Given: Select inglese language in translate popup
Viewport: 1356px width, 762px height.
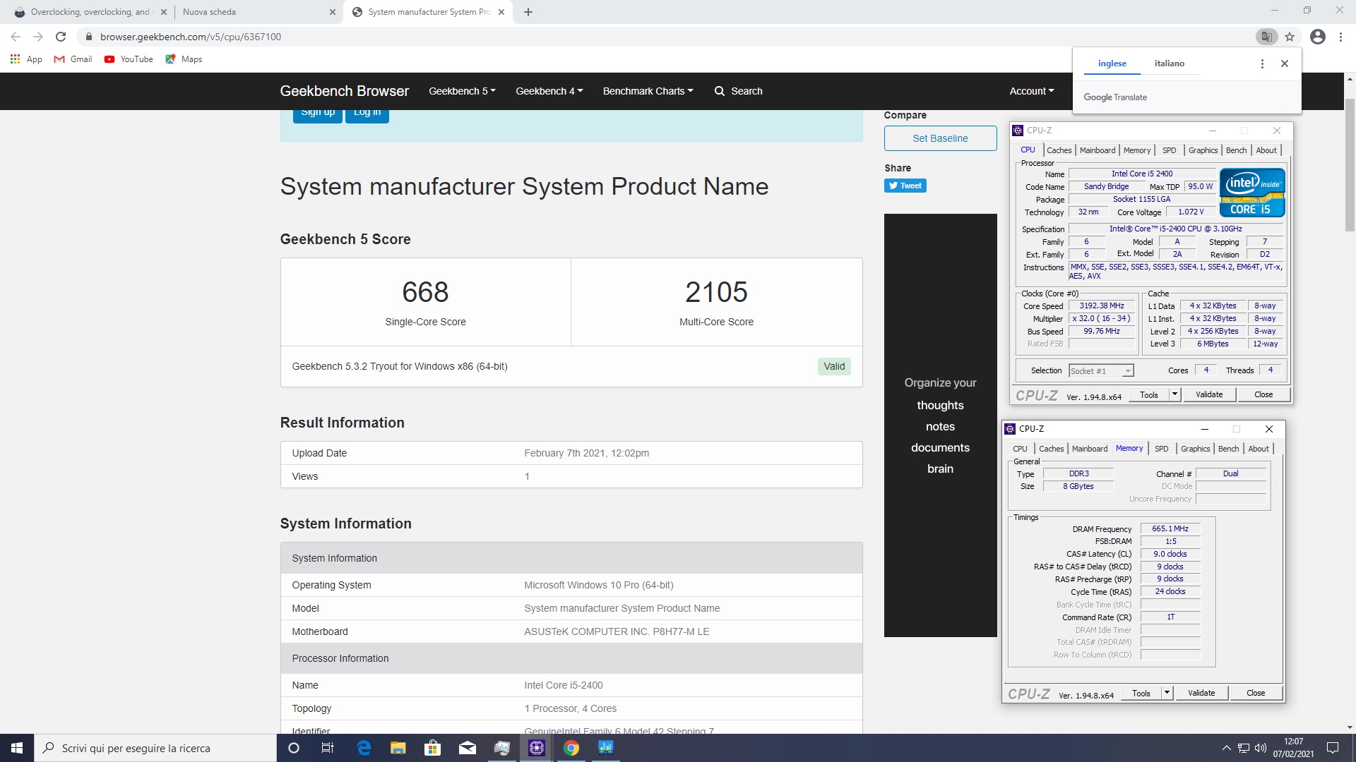Looking at the screenshot, I should [1112, 64].
